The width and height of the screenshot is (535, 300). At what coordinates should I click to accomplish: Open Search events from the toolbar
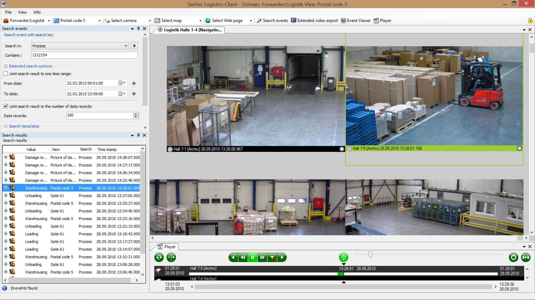[x=272, y=21]
